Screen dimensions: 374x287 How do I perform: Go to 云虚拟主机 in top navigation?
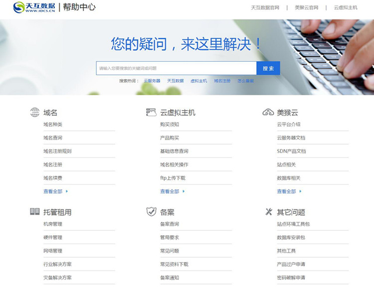(345, 7)
